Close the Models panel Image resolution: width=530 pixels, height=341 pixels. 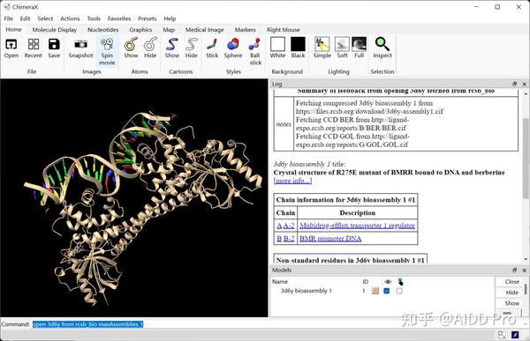click(524, 271)
